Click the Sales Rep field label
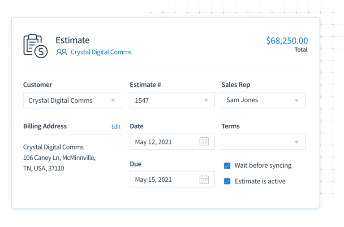 click(x=236, y=85)
